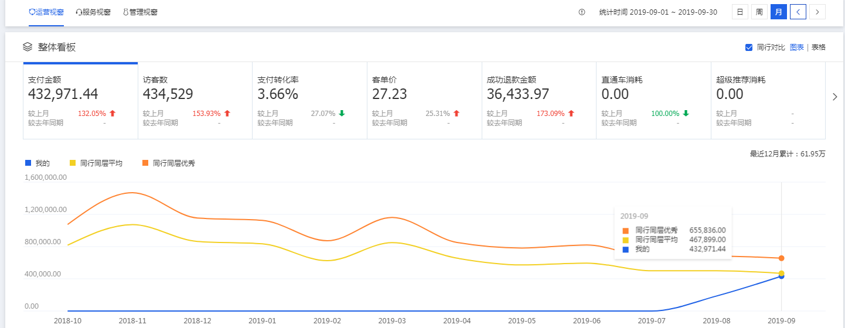Switch to 表格 view
Viewport: 845px width, 328px height.
pos(819,47)
